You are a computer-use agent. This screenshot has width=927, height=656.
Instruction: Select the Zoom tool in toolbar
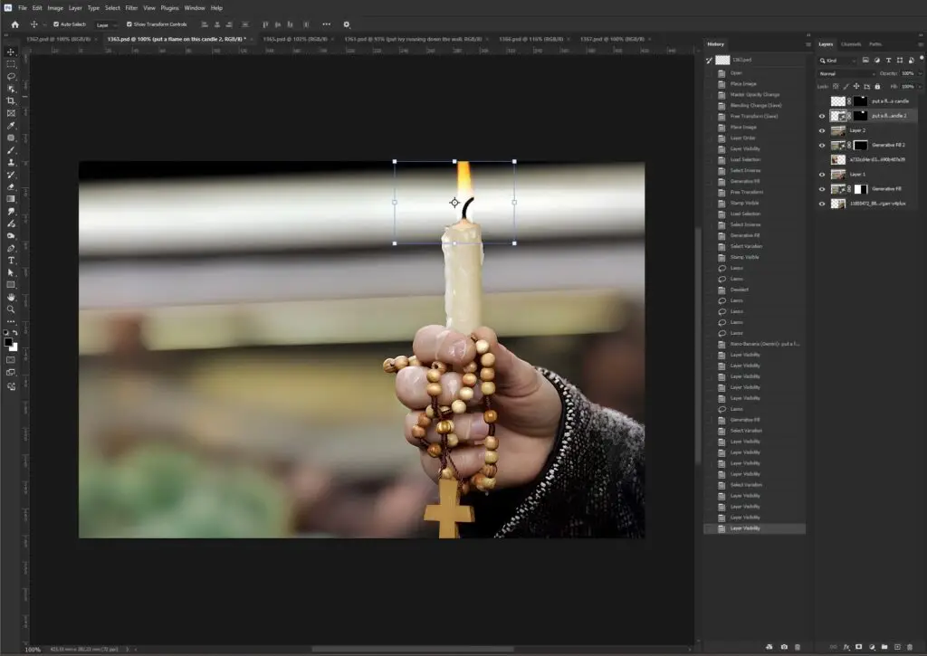[12, 309]
